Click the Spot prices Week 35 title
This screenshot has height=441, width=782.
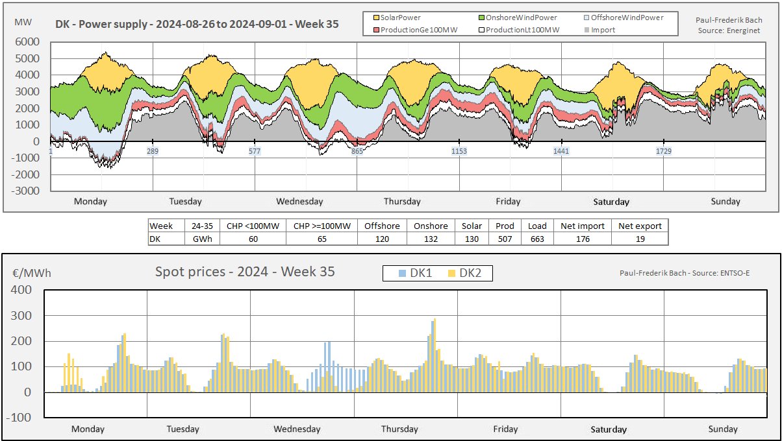(x=245, y=272)
